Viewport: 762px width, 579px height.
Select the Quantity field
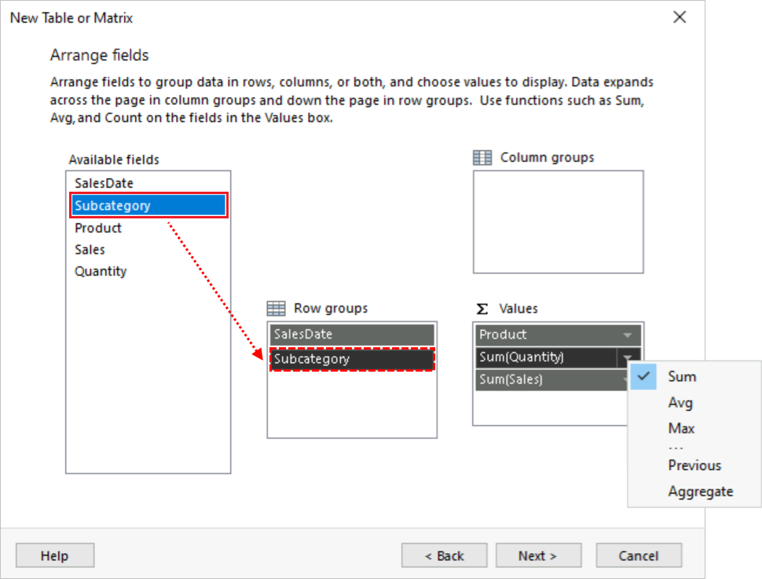click(101, 271)
